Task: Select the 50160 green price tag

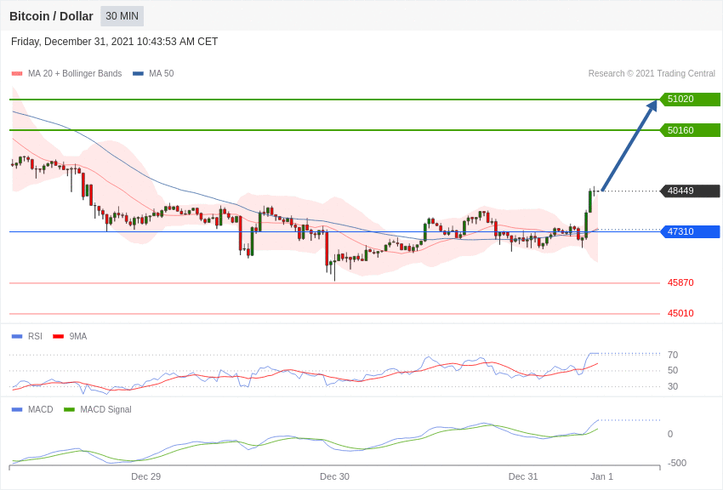Action: coord(690,130)
